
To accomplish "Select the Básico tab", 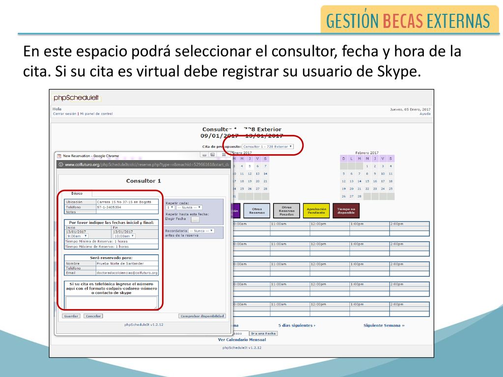I will click(x=77, y=193).
